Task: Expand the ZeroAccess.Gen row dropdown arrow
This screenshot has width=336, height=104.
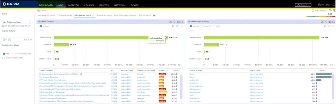Action: [109, 74]
